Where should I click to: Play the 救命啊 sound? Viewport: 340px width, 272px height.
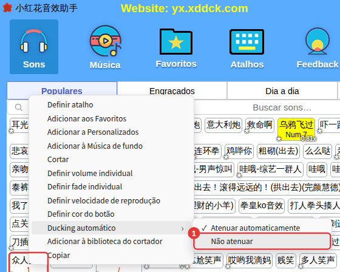pyautogui.click(x=260, y=125)
